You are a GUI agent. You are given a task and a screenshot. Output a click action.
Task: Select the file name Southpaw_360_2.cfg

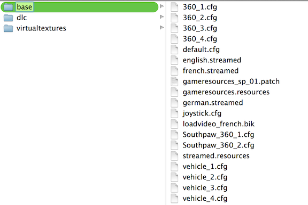[218, 145]
